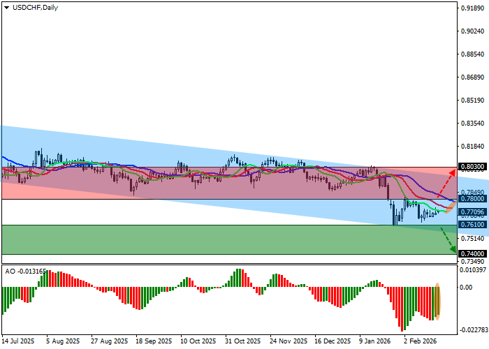Click the 0.00 level on the AO scale
Screen dimensions: 489x349
[x=467, y=287]
